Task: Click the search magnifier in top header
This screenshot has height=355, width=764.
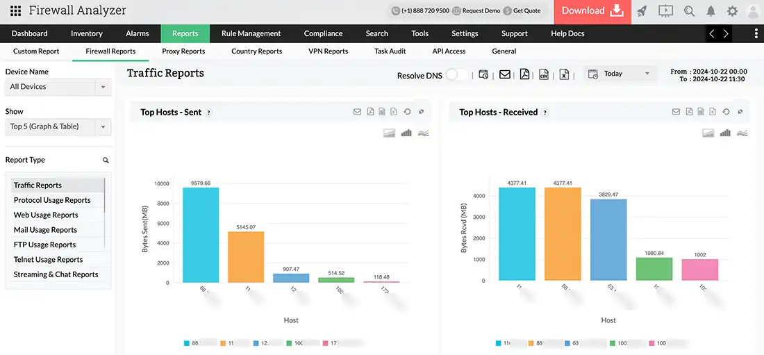Action: 689,10
